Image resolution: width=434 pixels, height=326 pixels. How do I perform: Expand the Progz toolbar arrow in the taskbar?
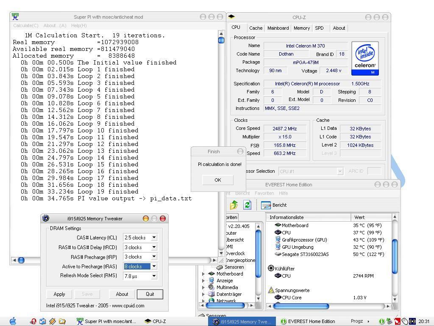[x=368, y=321]
